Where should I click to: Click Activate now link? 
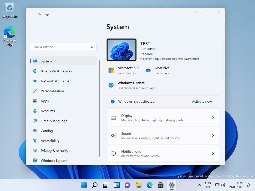pyautogui.click(x=202, y=101)
